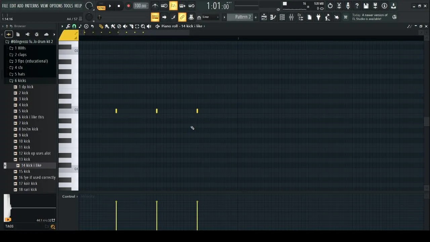Image resolution: width=430 pixels, height=242 pixels.
Task: Select 8 bn2m kick sample
Action: point(28,129)
